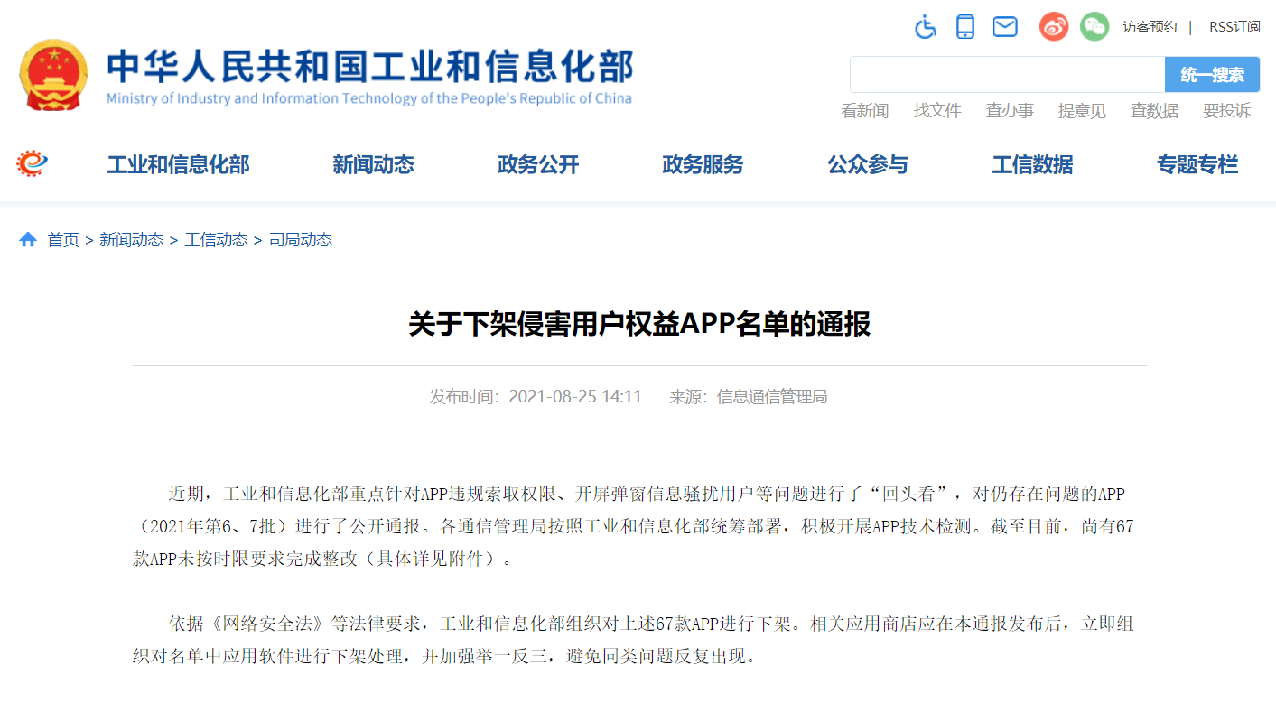
Task: Open the 新闻动态 main menu
Action: click(x=373, y=165)
